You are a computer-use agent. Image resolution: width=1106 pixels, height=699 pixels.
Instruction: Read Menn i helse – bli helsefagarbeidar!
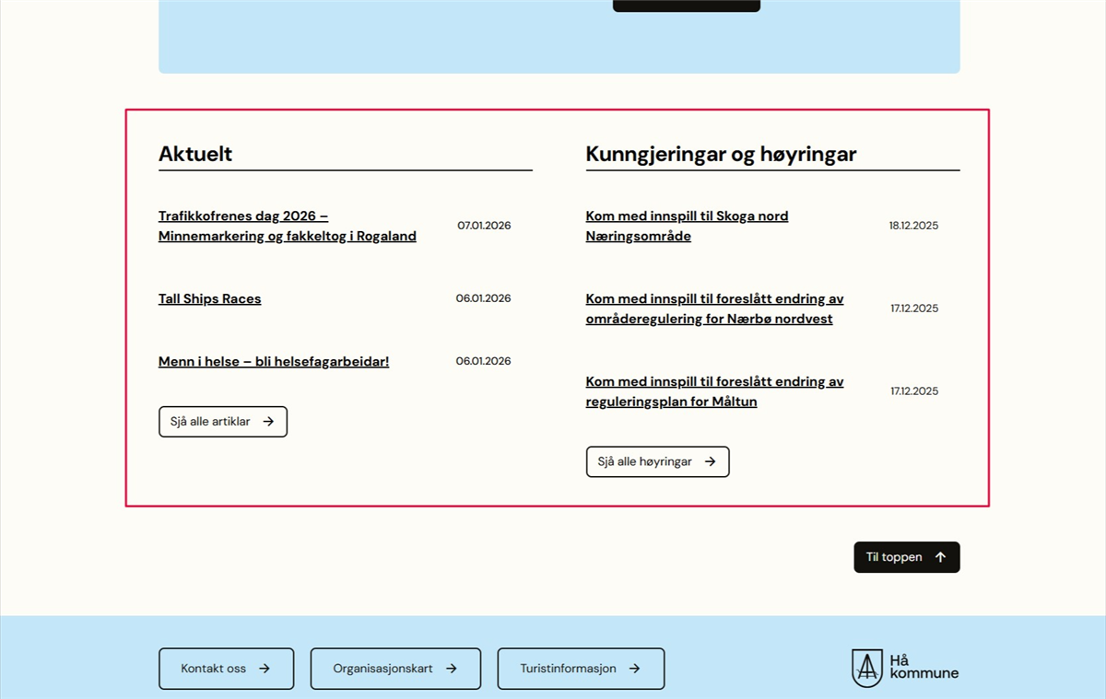274,362
